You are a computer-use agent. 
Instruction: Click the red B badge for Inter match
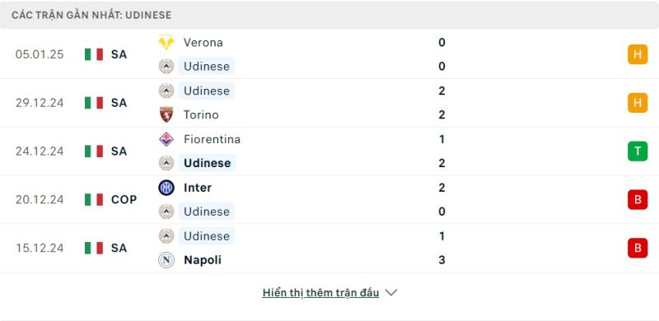point(638,199)
